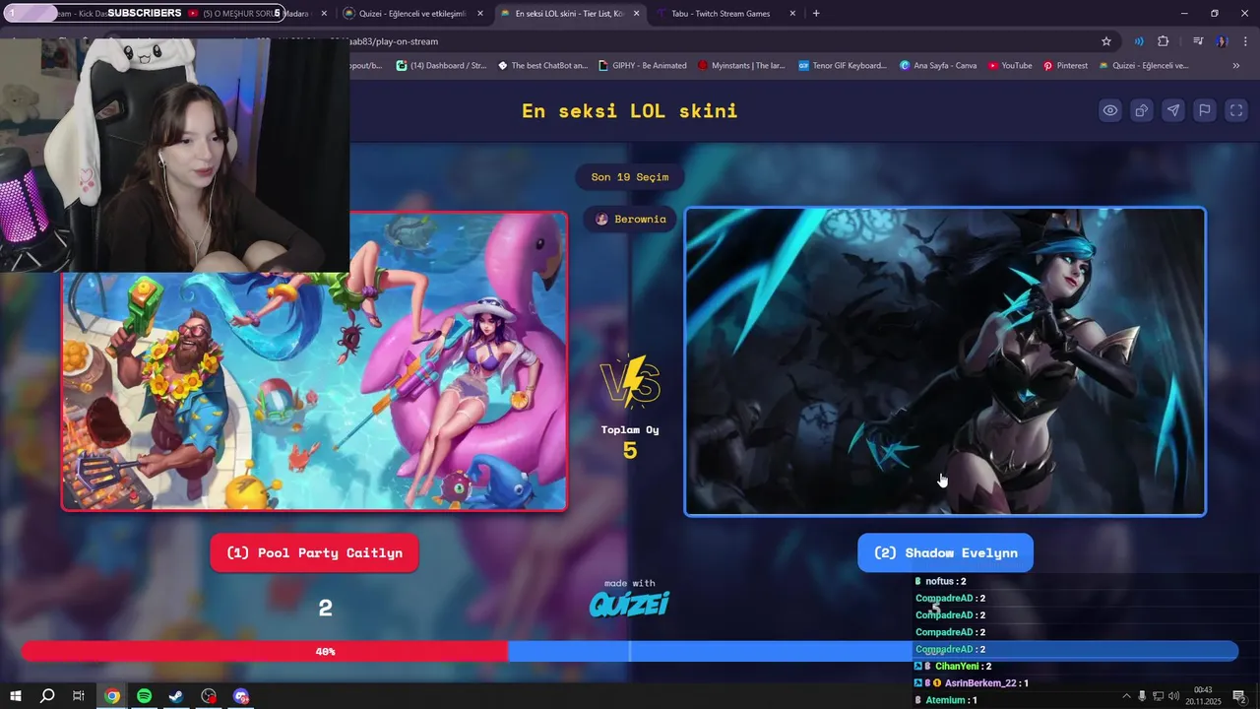Click the microphone tray icon
Viewport: 1260px width, 709px height.
click(x=1142, y=696)
